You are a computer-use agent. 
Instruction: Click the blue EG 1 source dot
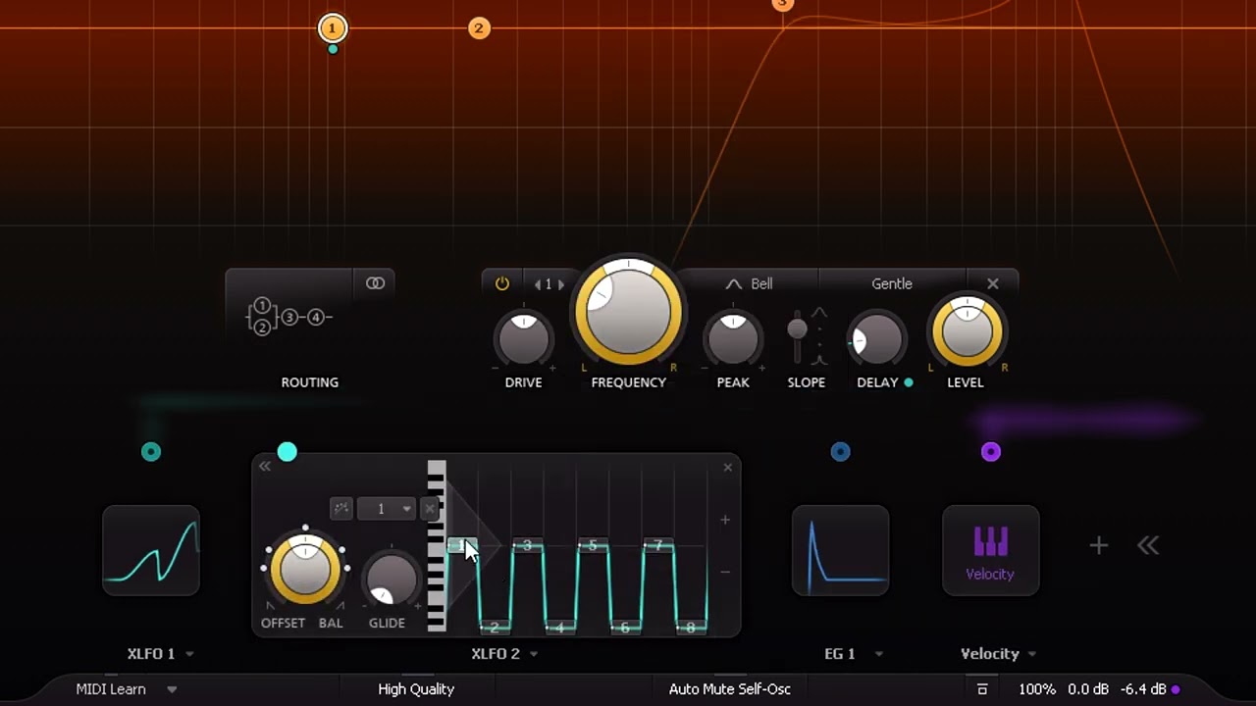(x=841, y=452)
